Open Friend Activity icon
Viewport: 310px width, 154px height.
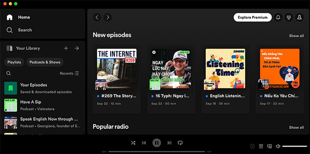coord(289,17)
